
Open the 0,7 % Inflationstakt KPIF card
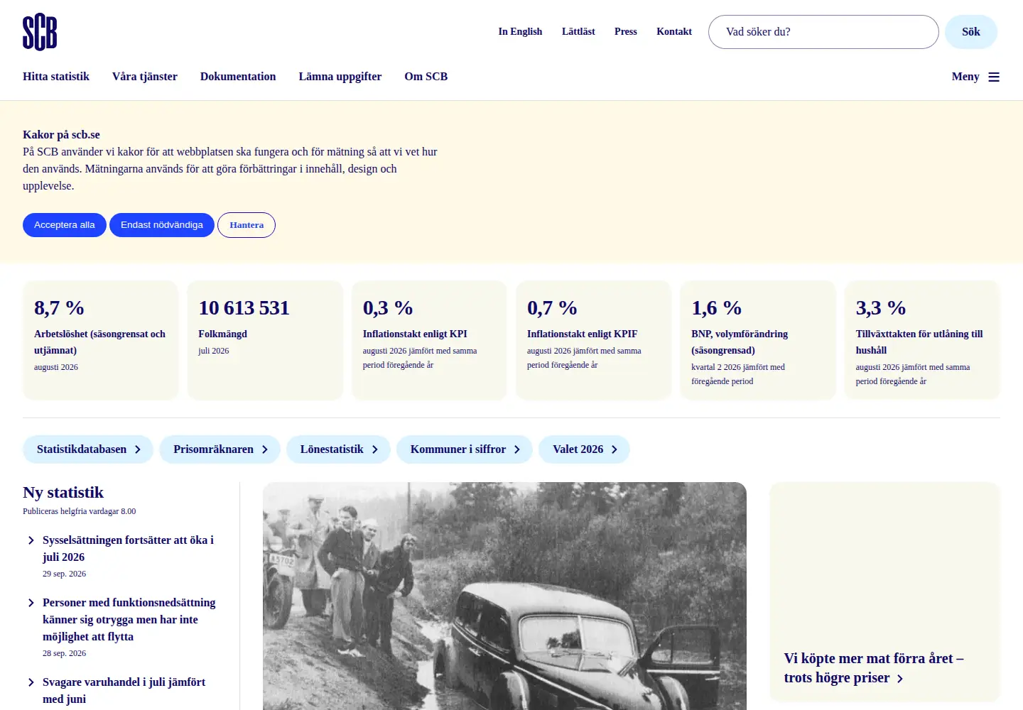594,340
